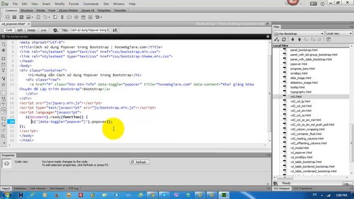
Task: Select typography.html in Files panel
Action: 301,92
